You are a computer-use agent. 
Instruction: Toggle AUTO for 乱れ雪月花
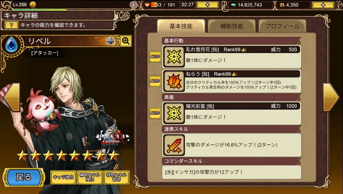(x=155, y=57)
